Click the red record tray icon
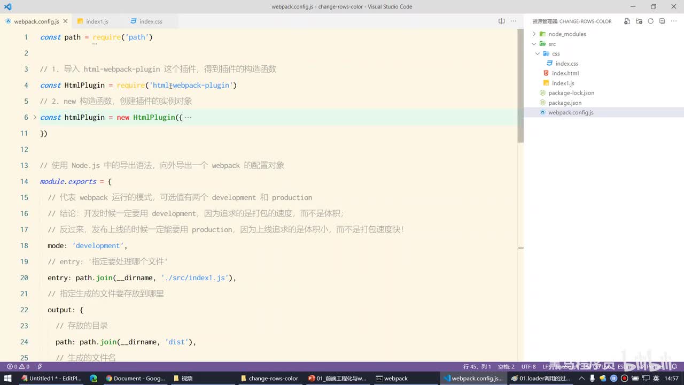 coord(624,378)
